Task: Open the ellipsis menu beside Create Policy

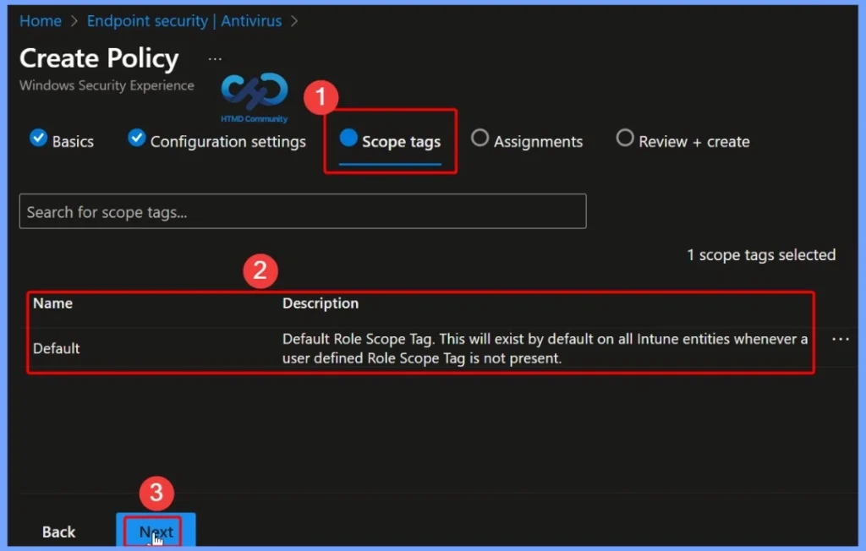Action: tap(214, 57)
